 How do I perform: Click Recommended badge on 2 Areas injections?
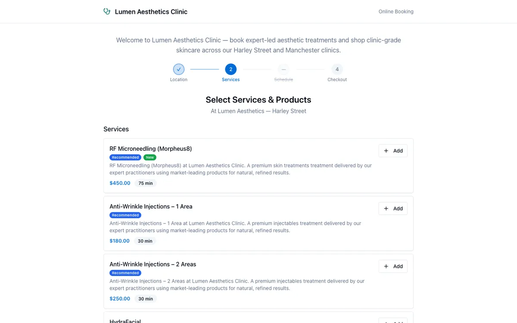pyautogui.click(x=125, y=273)
